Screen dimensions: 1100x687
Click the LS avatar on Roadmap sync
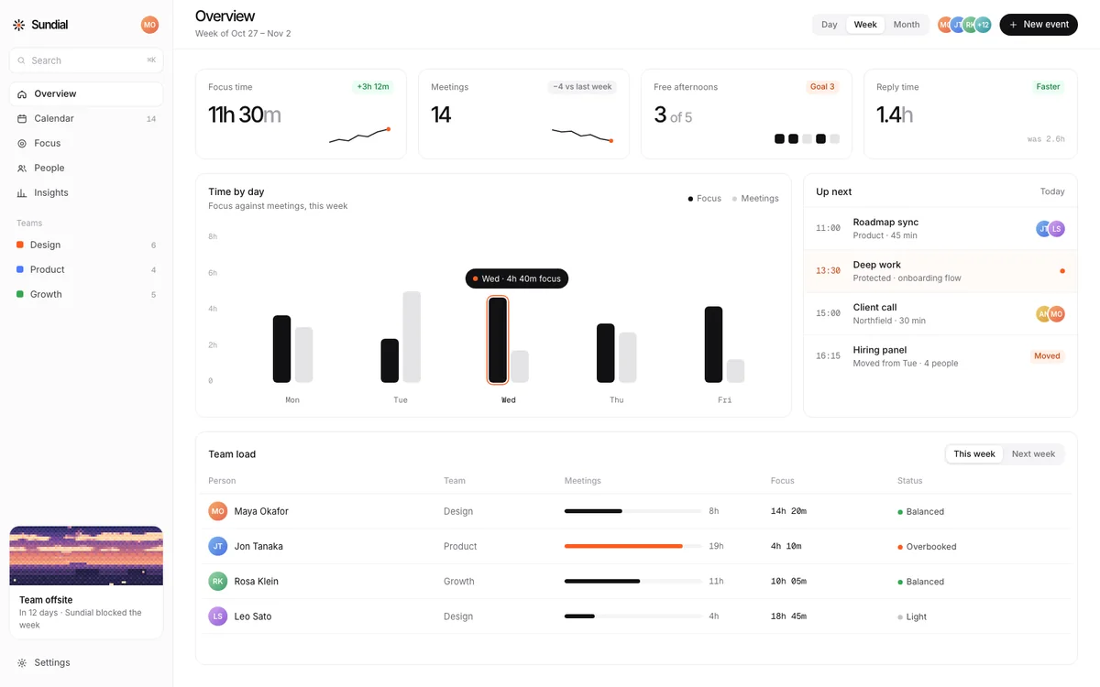1057,229
